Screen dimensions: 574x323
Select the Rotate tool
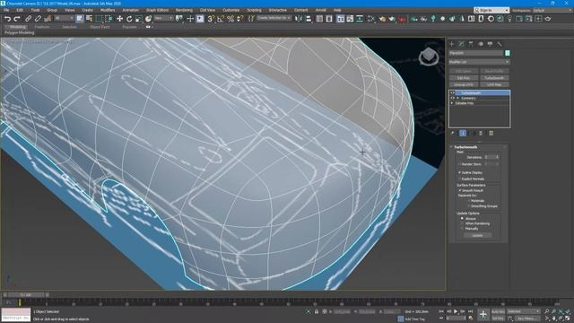(x=129, y=19)
